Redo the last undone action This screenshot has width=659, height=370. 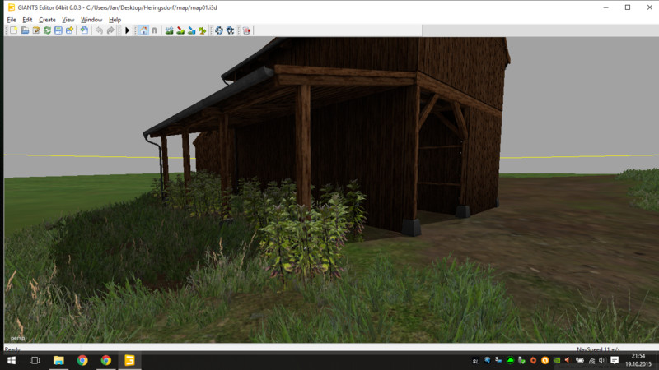(110, 30)
